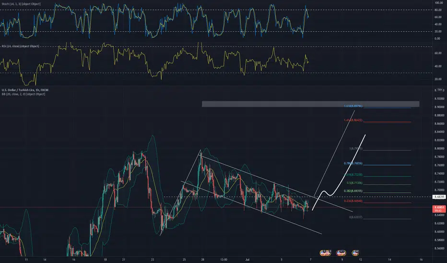
Task: Click the 12:00 label on time axis
Action: click(x=224, y=260)
